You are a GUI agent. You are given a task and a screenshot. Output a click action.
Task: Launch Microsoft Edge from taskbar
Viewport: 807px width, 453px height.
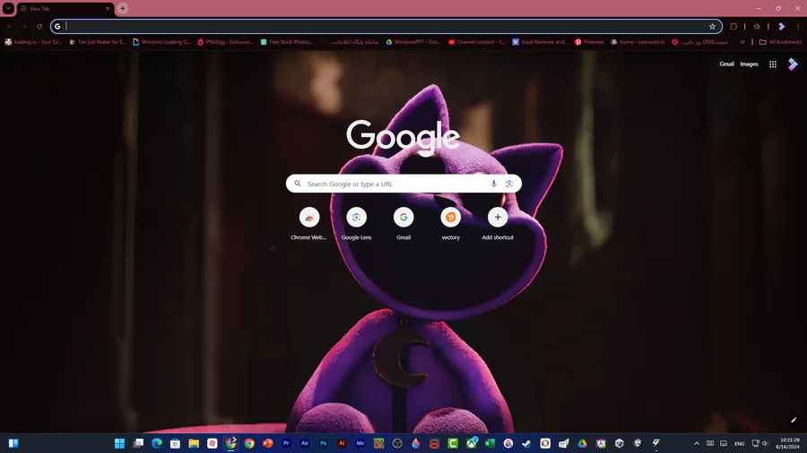(156, 443)
